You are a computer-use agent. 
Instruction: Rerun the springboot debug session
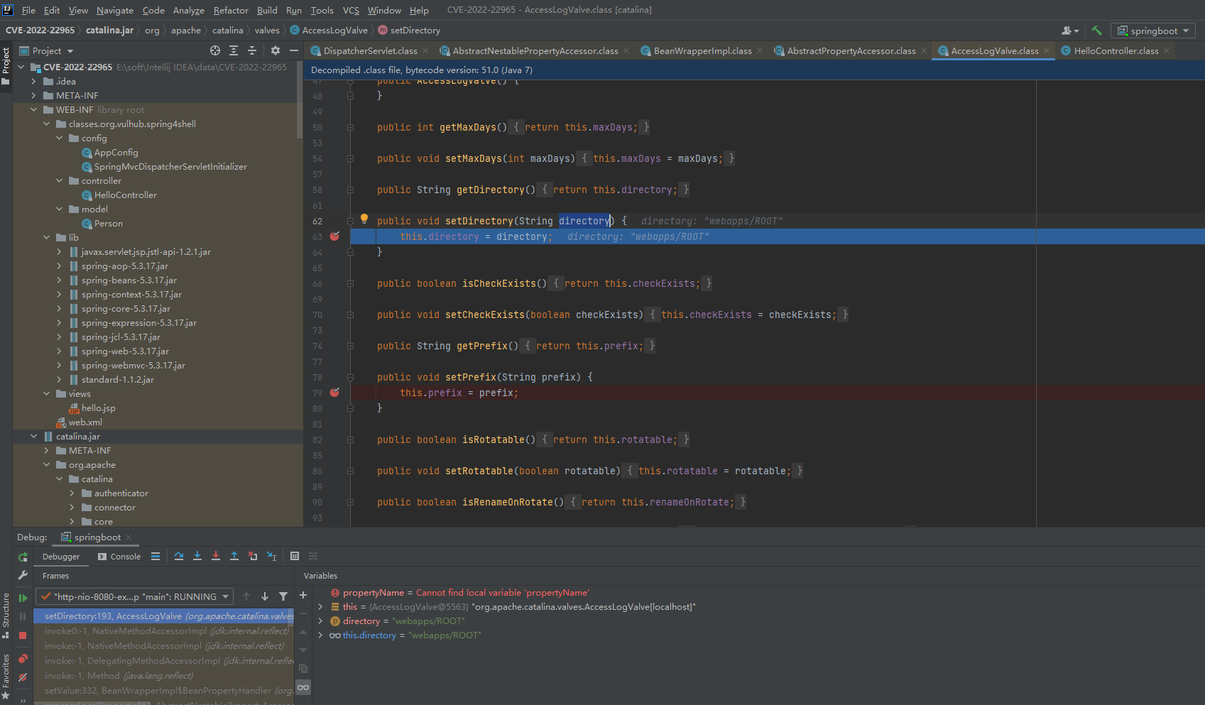23,557
